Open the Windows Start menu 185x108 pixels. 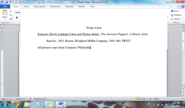pos(5,105)
